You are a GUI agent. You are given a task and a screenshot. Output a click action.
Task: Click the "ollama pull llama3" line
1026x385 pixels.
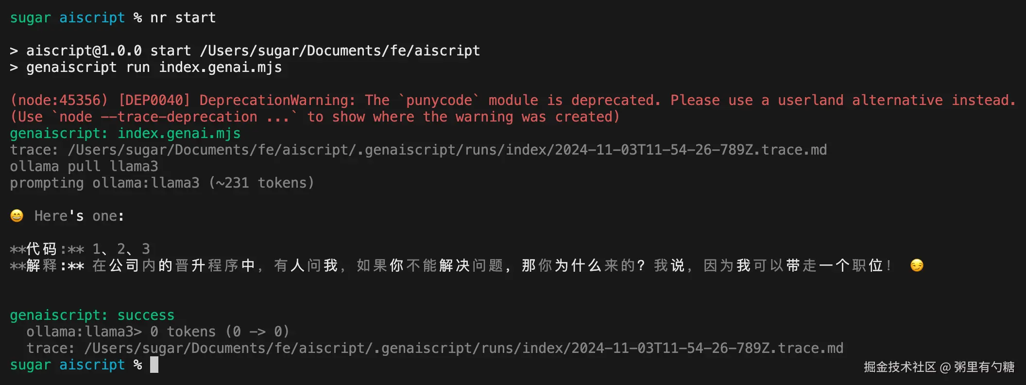[84, 166]
